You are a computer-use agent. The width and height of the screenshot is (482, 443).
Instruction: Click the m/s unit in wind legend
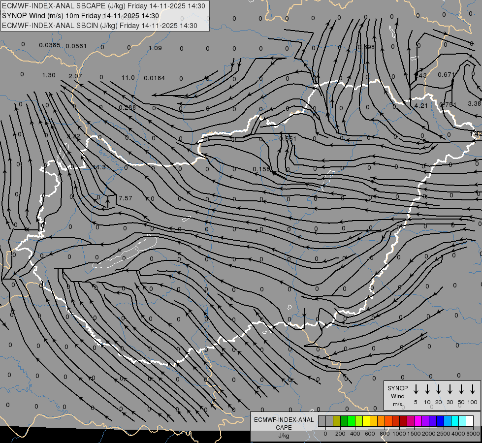point(397,404)
